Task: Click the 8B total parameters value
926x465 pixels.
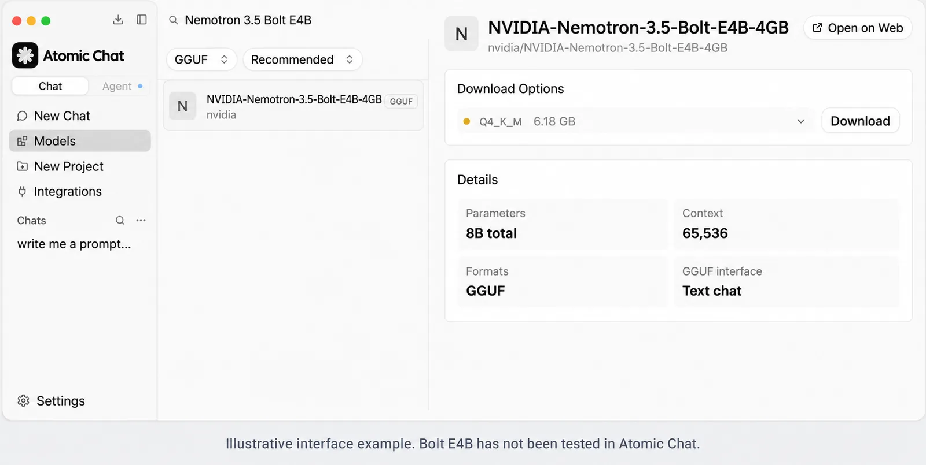Action: (x=491, y=233)
